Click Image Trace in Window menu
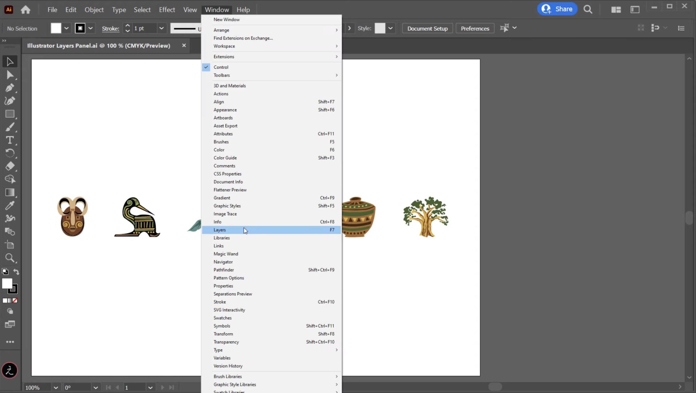The image size is (696, 393). (x=225, y=214)
